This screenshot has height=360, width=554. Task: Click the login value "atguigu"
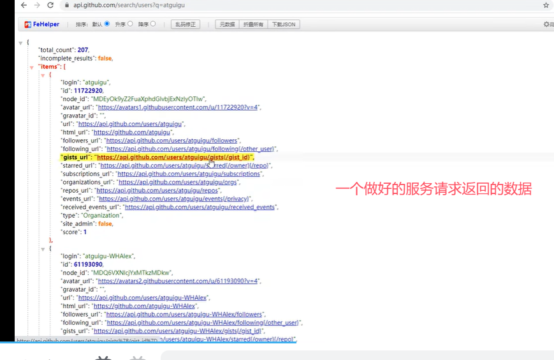96,82
